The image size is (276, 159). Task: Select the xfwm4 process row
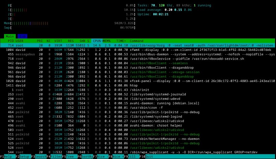coord(137,50)
